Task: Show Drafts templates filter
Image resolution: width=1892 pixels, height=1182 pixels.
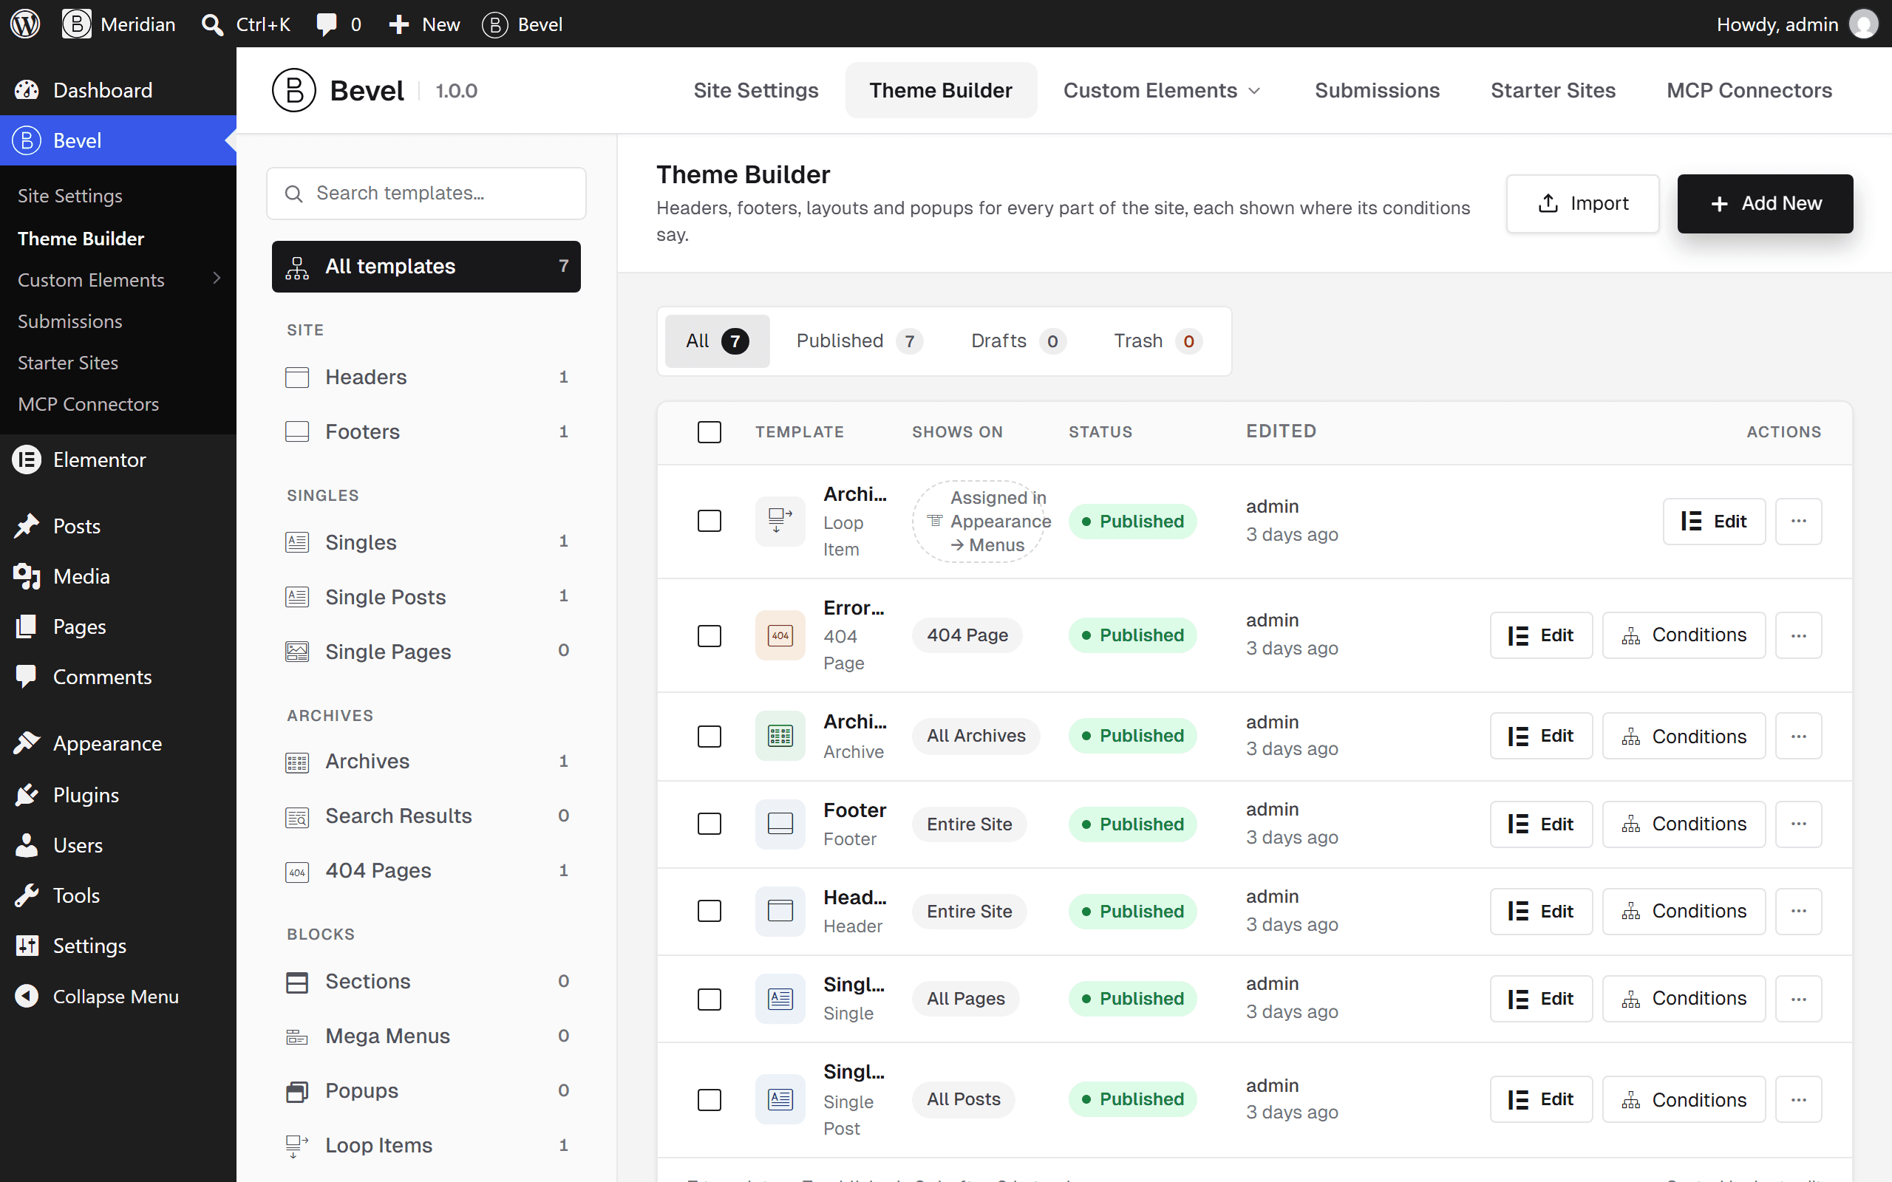Action: point(1018,341)
